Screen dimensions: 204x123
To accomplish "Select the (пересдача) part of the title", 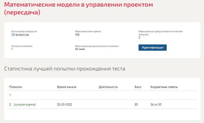I will tap(22, 13).
